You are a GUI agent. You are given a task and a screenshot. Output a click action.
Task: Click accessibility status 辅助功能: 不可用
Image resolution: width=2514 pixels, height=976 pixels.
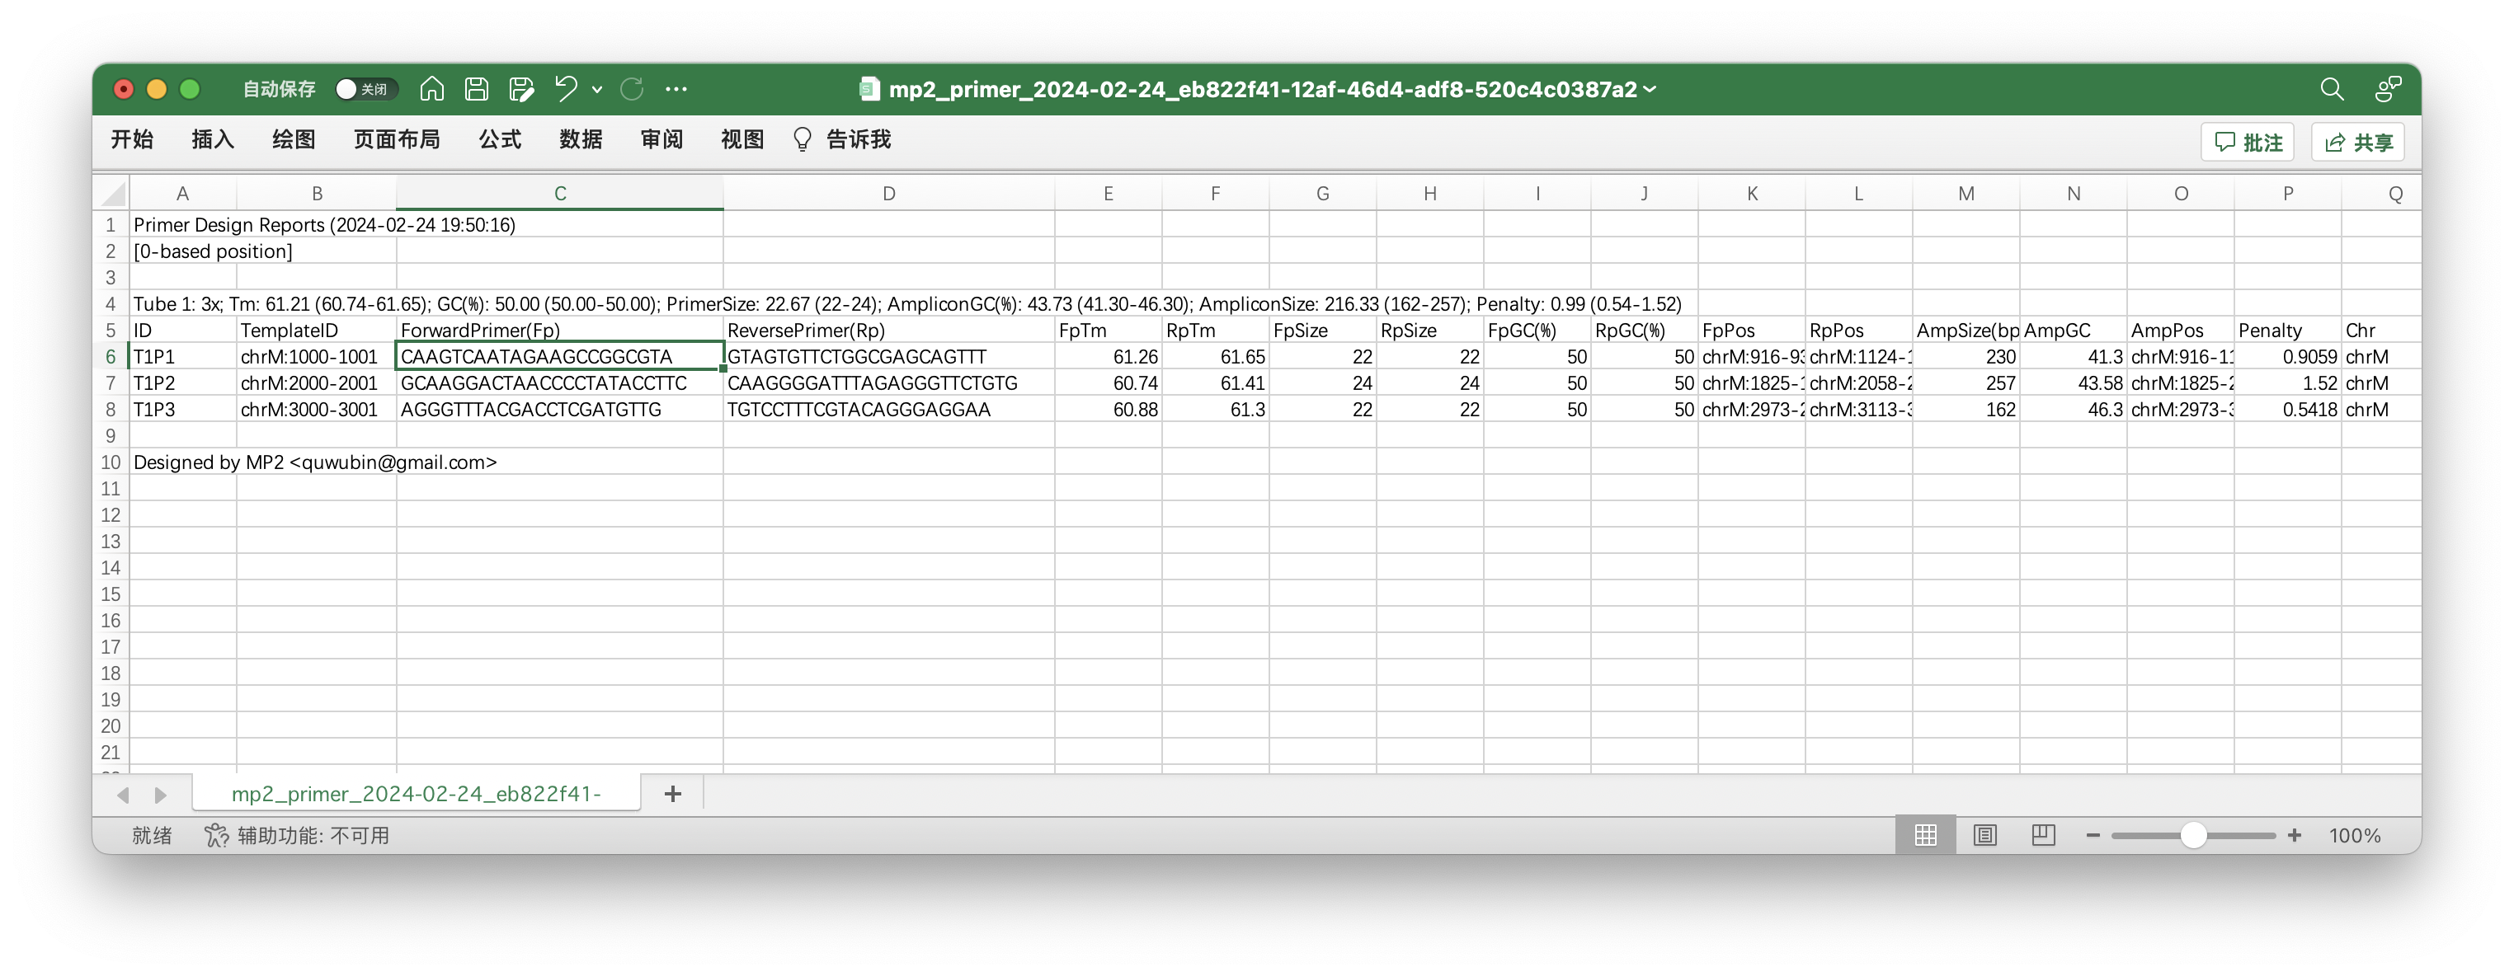[297, 834]
